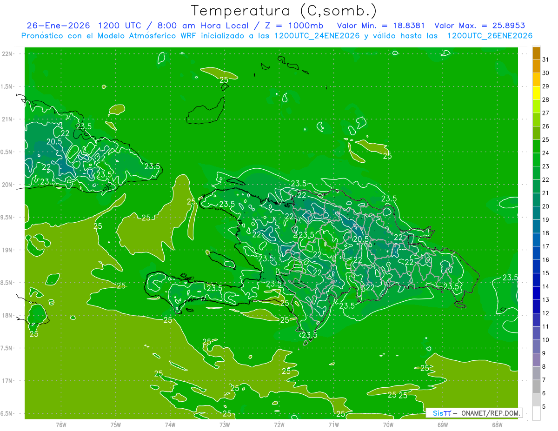Click the "75W" longitude axis label
The width and height of the screenshot is (558, 431).
[116, 425]
